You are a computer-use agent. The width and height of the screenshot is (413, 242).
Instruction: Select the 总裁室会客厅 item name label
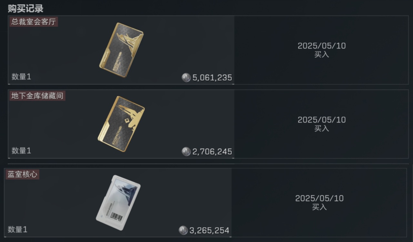[34, 22]
